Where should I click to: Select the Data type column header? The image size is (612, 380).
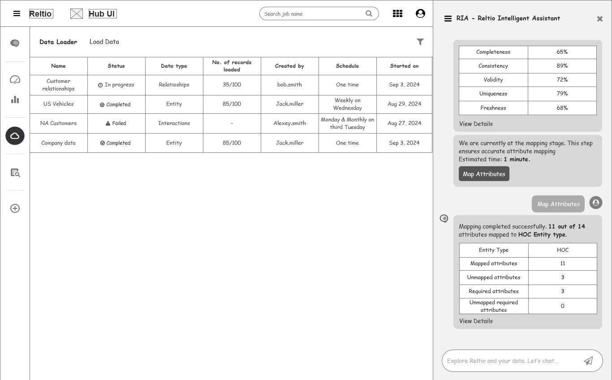(x=174, y=66)
